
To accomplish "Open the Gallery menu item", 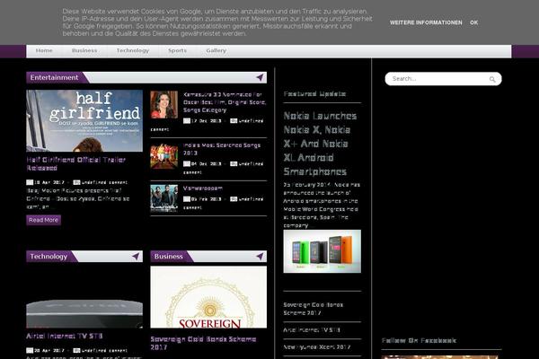I will click(x=216, y=50).
